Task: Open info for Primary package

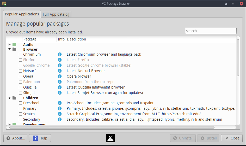Action: (60, 108)
